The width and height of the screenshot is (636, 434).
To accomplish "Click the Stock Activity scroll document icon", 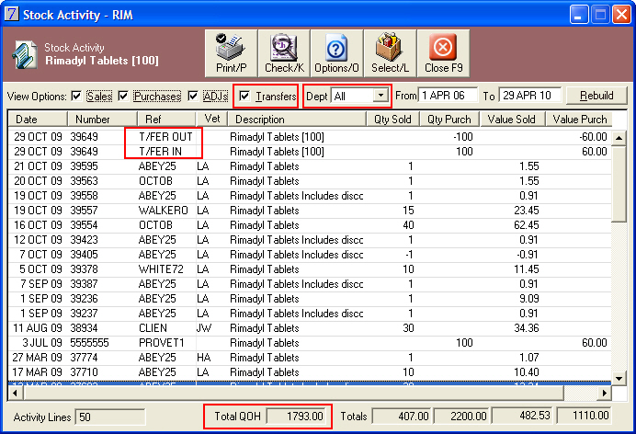I will click(25, 54).
